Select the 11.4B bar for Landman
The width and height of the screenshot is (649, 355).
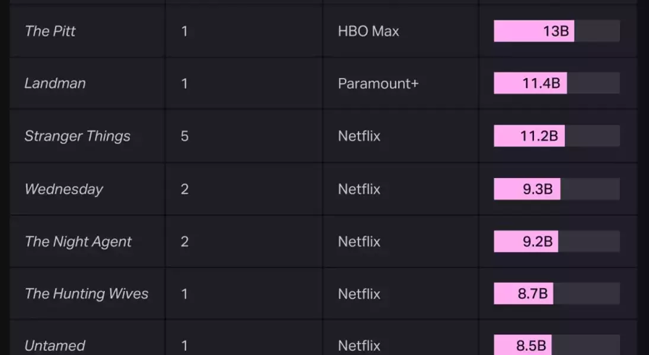point(530,83)
